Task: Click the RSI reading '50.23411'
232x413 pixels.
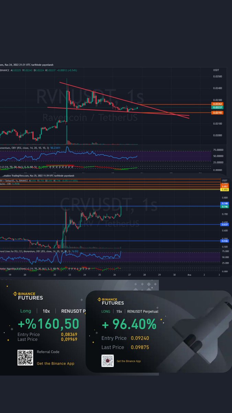Action: [55, 147]
